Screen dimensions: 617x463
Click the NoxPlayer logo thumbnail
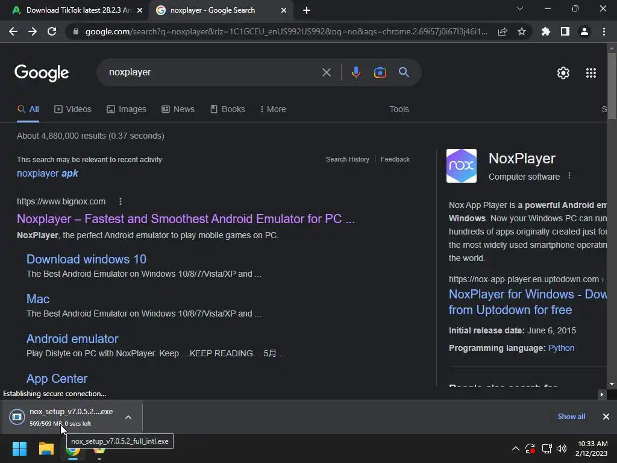(461, 166)
